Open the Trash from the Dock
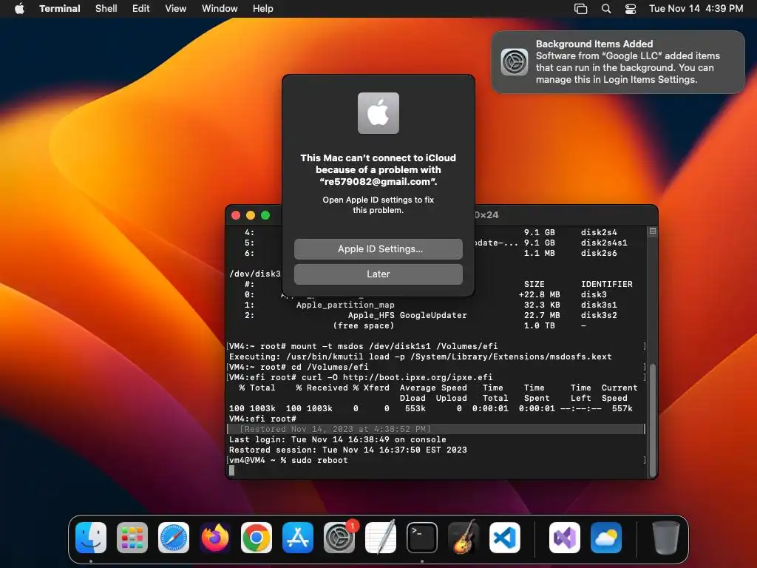This screenshot has height=568, width=757. click(666, 538)
